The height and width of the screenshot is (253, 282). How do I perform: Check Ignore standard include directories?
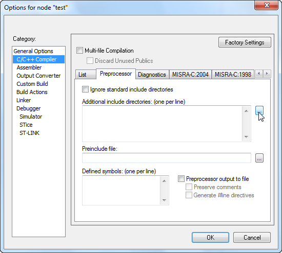(x=85, y=89)
